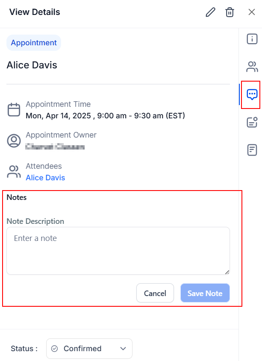262x361 pixels.
Task: Click the calendar icon beside Appointment Time
Action: coord(14,110)
